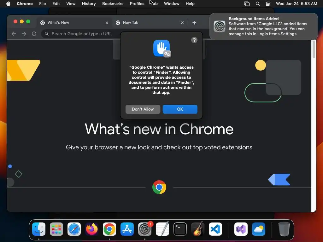The image size is (323, 242).
Task: Open the Apple menu
Action: tap(8, 3)
